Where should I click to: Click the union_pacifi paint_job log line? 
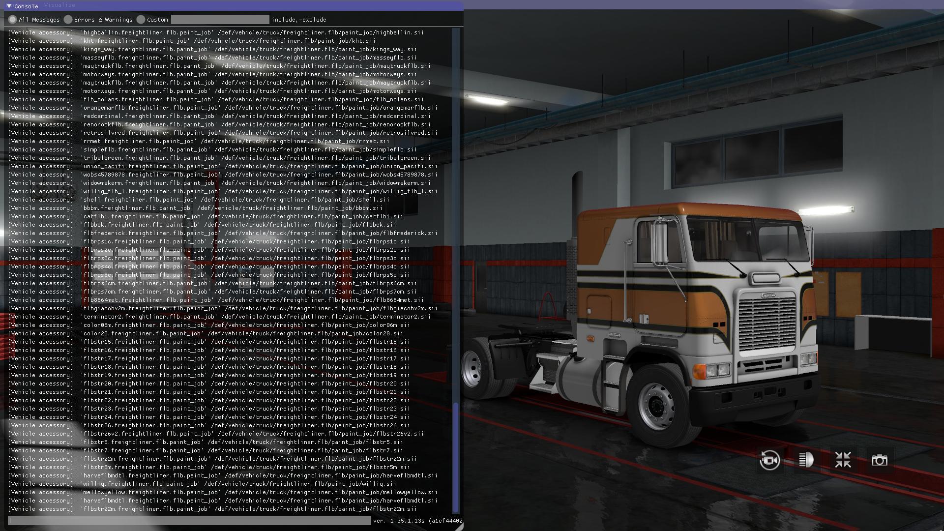click(x=222, y=166)
